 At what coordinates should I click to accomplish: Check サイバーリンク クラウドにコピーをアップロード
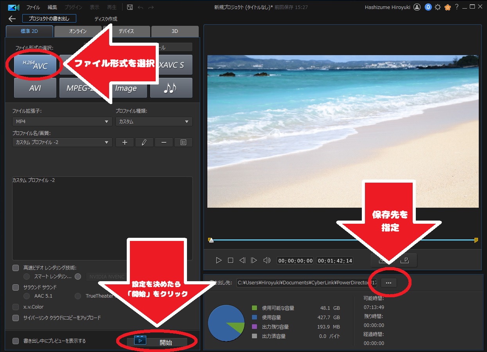tap(16, 318)
